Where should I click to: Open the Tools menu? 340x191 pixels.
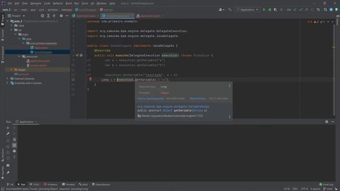tap(85, 4)
